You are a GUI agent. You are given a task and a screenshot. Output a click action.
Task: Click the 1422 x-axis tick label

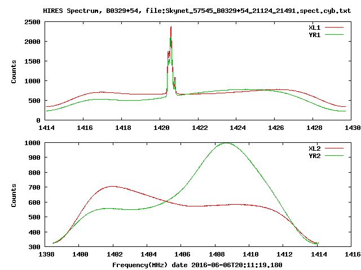pos(200,128)
